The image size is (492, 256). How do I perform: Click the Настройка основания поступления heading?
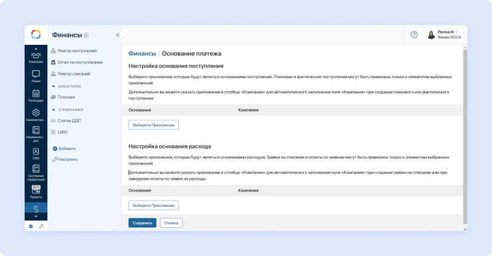click(176, 66)
